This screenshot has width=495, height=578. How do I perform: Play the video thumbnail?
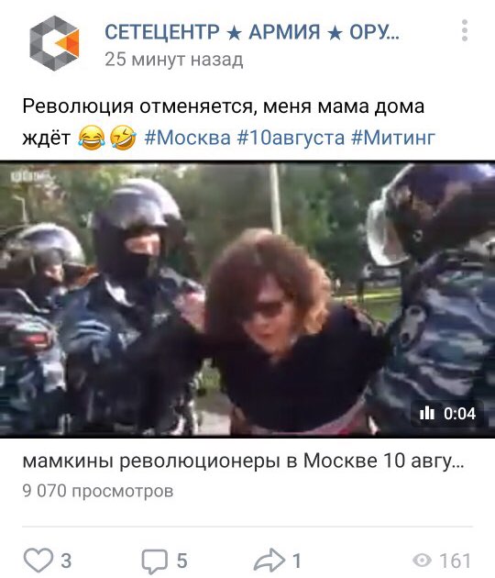tap(247, 299)
